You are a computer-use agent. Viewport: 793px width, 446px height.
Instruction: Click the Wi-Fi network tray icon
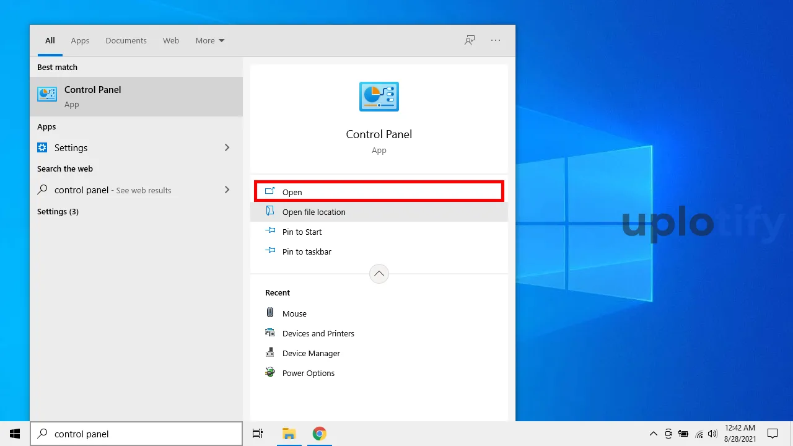[x=699, y=434]
